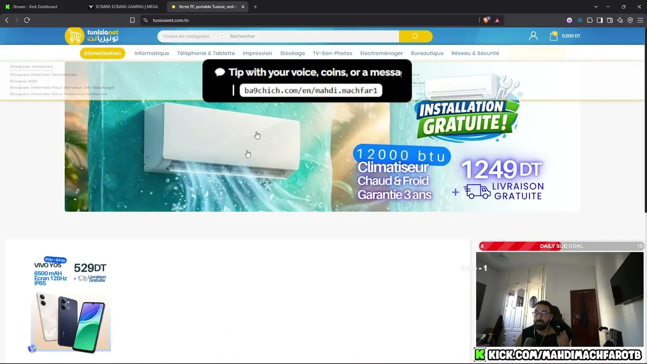Open Leo AI assistant
This screenshot has height=364, width=647.
[620, 20]
